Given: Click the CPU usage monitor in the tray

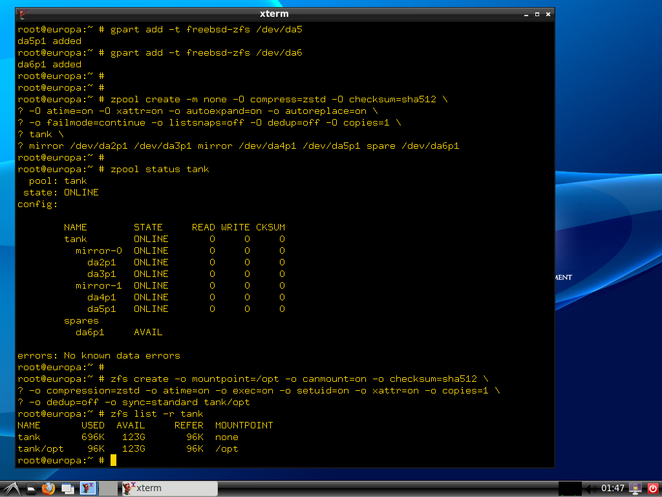Looking at the screenshot, I should [570, 489].
